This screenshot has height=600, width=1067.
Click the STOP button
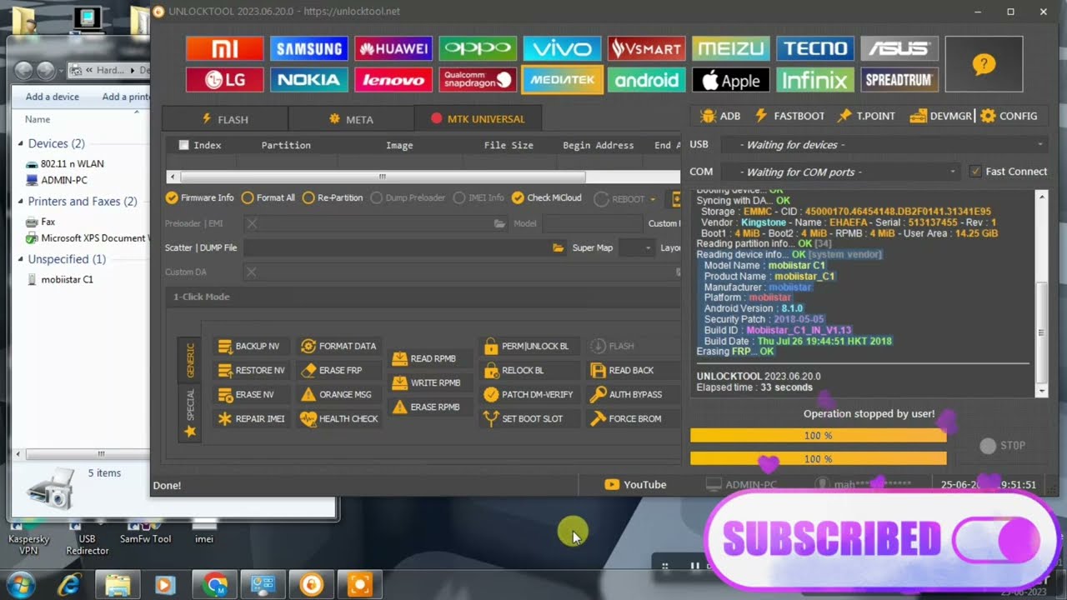[x=1003, y=446]
